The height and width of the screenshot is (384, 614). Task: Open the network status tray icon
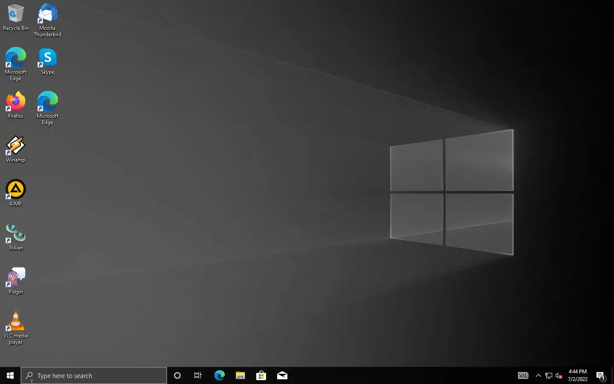click(549, 375)
